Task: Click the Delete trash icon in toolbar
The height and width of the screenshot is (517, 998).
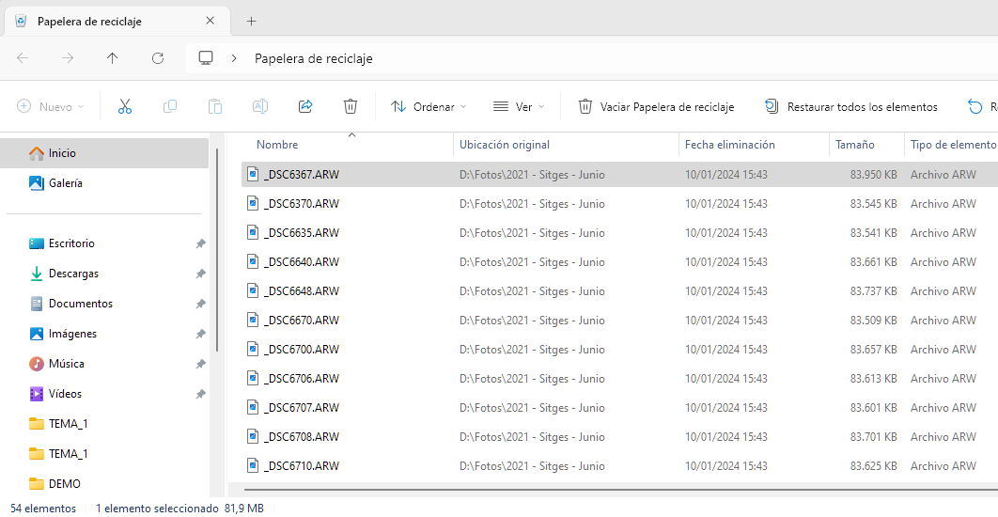Action: (351, 107)
